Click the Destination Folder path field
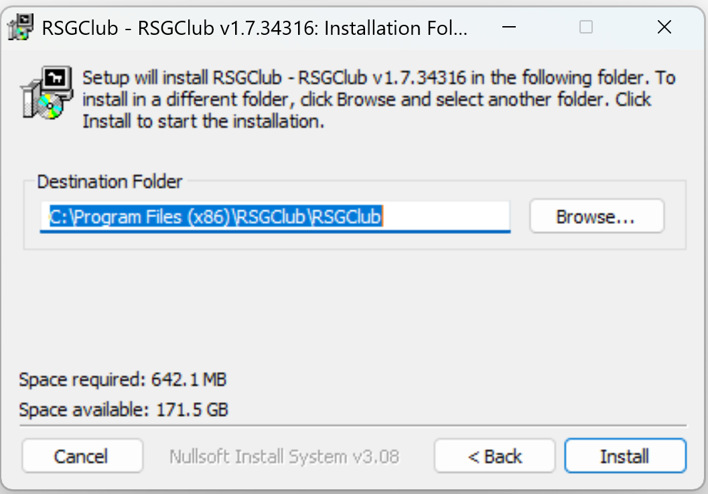Screen dimensions: 708x494 (x=275, y=217)
